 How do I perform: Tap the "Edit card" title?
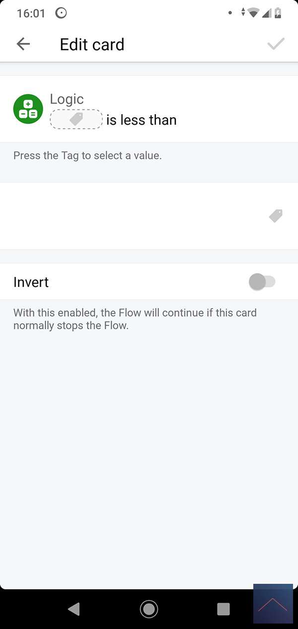click(92, 44)
